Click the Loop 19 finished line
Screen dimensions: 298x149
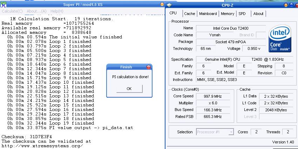50,123
